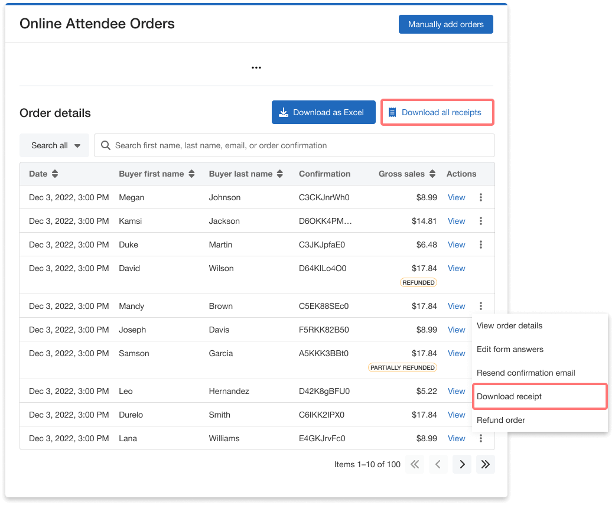View David Wilson's refunded order
Screen dimensions: 615x505
tap(456, 269)
